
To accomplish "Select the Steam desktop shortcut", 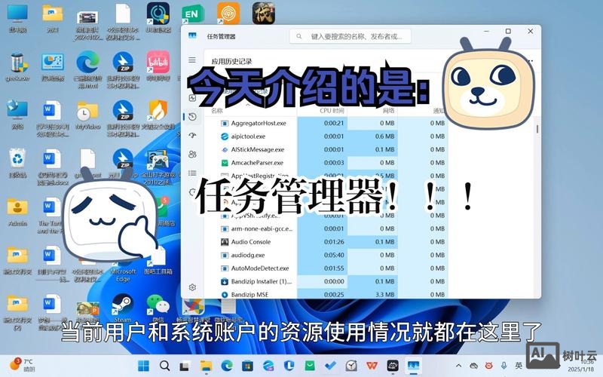I will pos(123,308).
